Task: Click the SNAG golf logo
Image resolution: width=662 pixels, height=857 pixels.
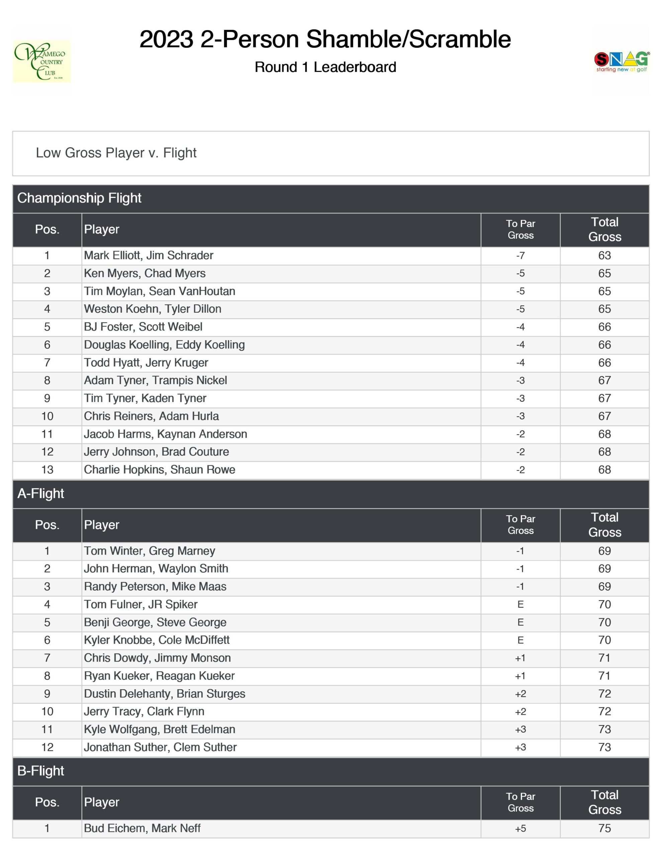Action: pyautogui.click(x=622, y=62)
